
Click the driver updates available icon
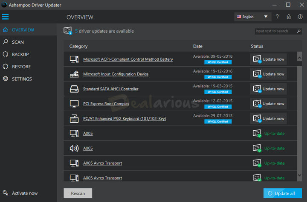[x=68, y=31]
